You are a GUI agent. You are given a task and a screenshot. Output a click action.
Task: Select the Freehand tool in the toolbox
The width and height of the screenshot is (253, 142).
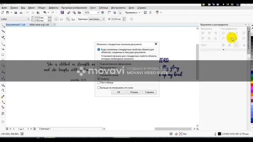coord(3,44)
